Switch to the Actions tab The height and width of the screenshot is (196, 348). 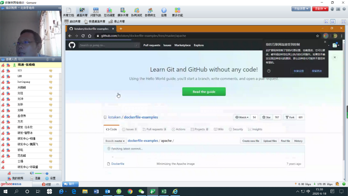pos(178,129)
